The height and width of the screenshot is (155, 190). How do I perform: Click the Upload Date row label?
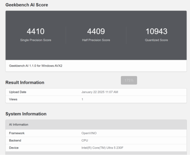tap(18, 92)
